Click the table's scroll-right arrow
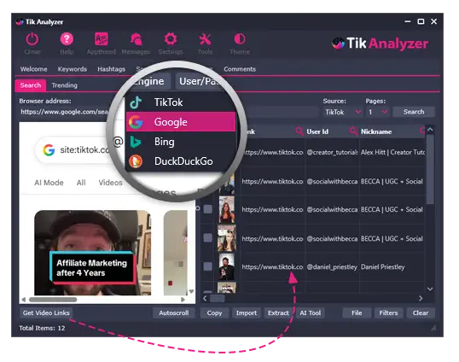Image resolution: width=459 pixels, height=362 pixels. 421,298
